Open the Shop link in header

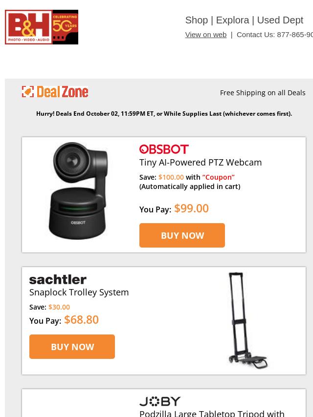197,20
